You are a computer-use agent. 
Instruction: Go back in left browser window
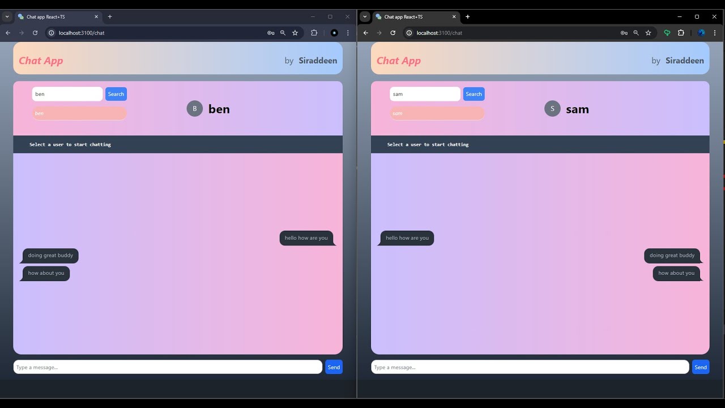tap(8, 33)
